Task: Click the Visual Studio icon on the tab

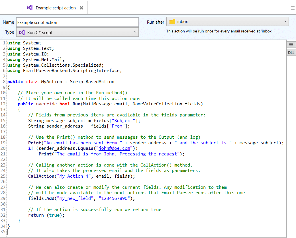Action: coord(30,8)
